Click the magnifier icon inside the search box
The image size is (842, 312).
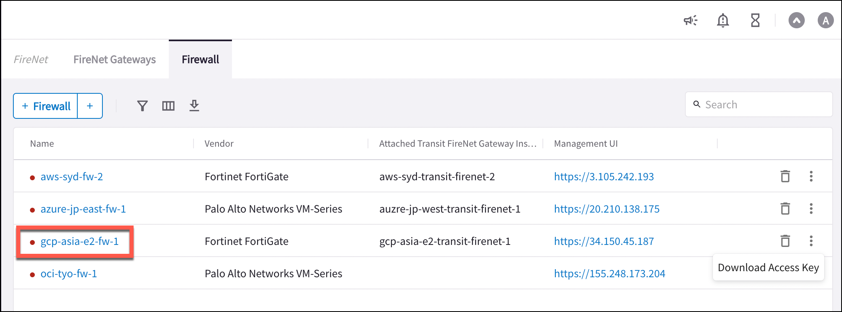click(696, 104)
